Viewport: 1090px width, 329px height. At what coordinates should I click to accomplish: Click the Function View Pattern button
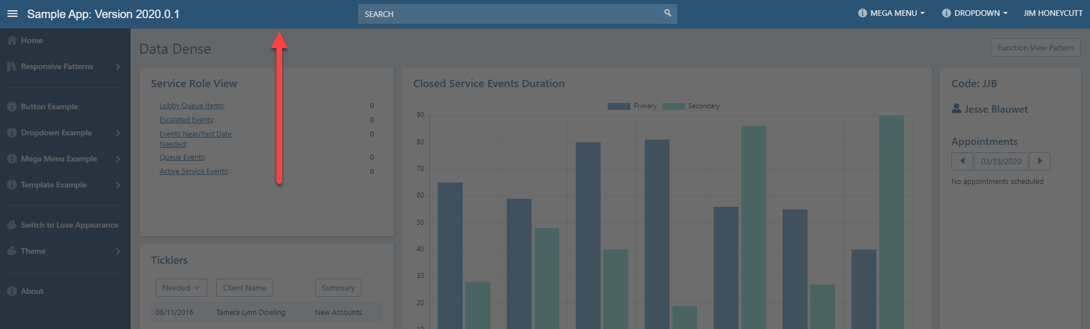1035,48
